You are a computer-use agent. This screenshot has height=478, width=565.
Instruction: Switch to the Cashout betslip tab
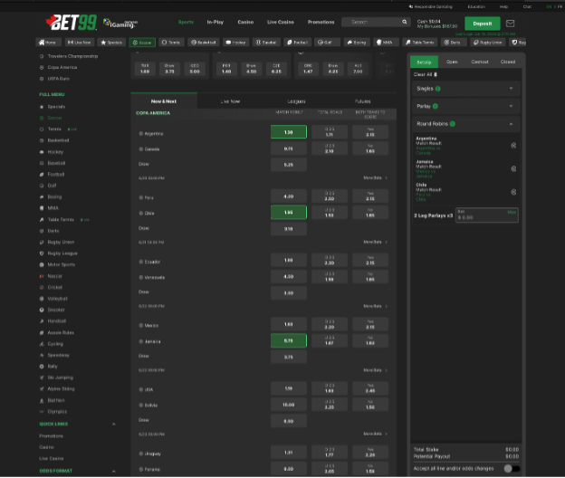coord(480,62)
